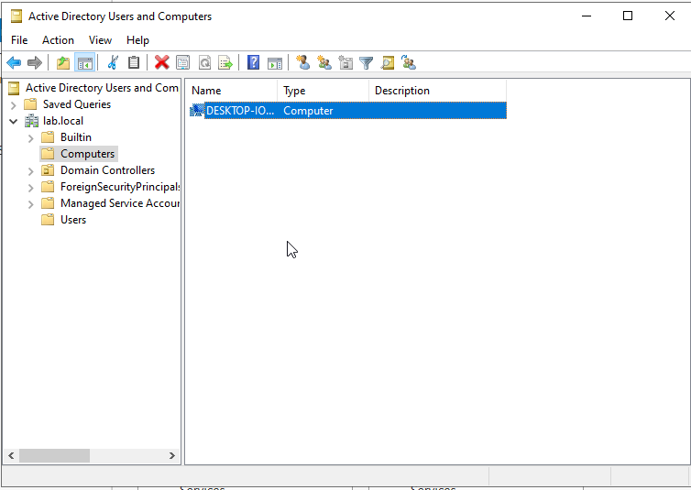Click Find objects magnifier icon

(388, 62)
